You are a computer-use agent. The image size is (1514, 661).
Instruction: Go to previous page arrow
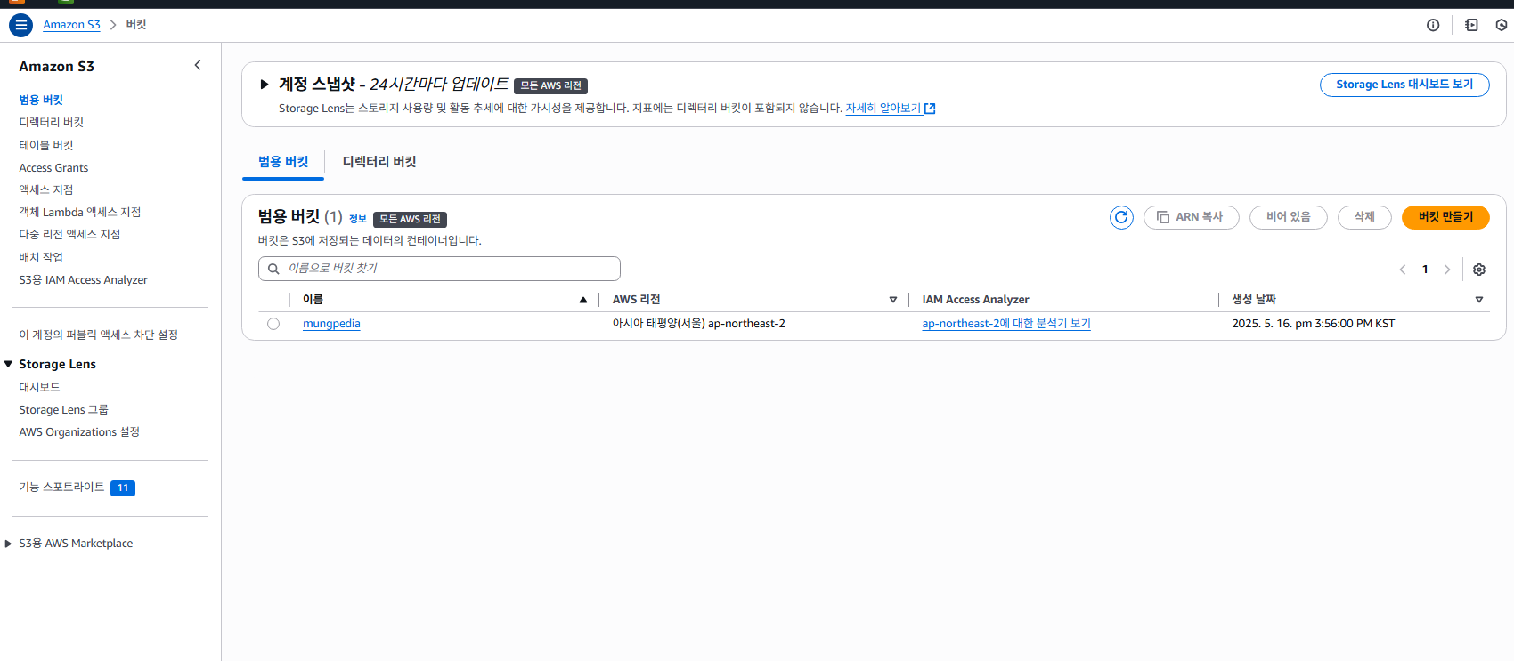(x=1403, y=270)
